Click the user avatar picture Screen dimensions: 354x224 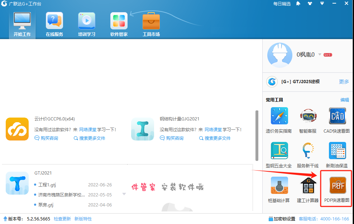click(279, 55)
